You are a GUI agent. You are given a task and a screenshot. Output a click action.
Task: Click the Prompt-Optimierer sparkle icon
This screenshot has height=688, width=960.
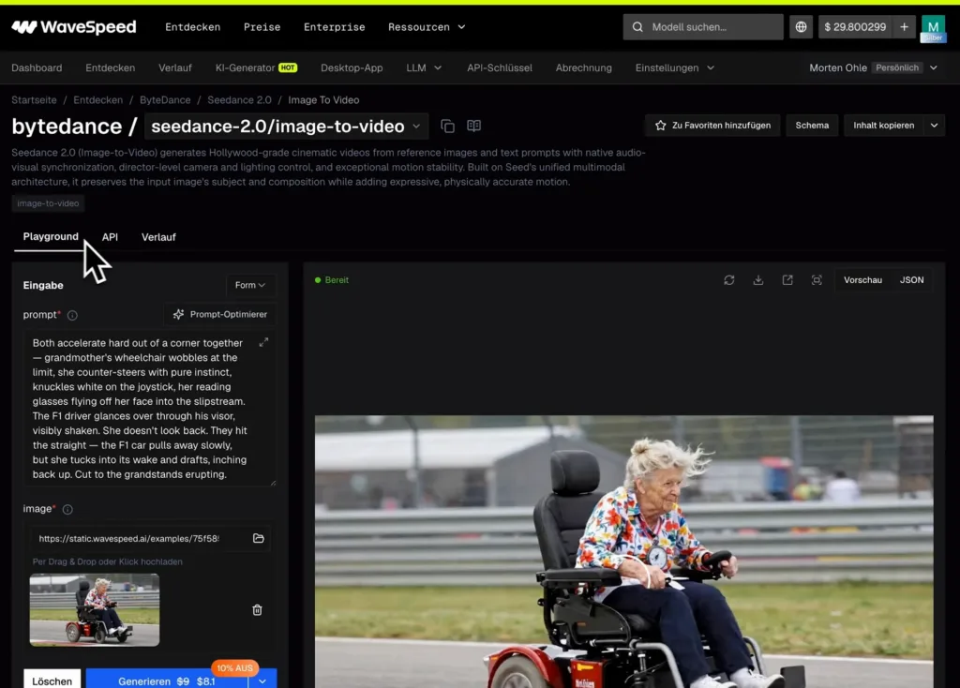coord(178,314)
